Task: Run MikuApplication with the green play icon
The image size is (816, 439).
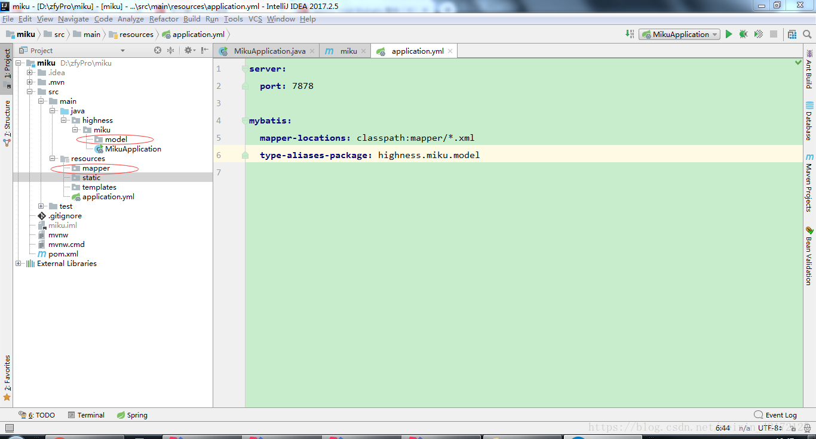Action: pos(729,34)
